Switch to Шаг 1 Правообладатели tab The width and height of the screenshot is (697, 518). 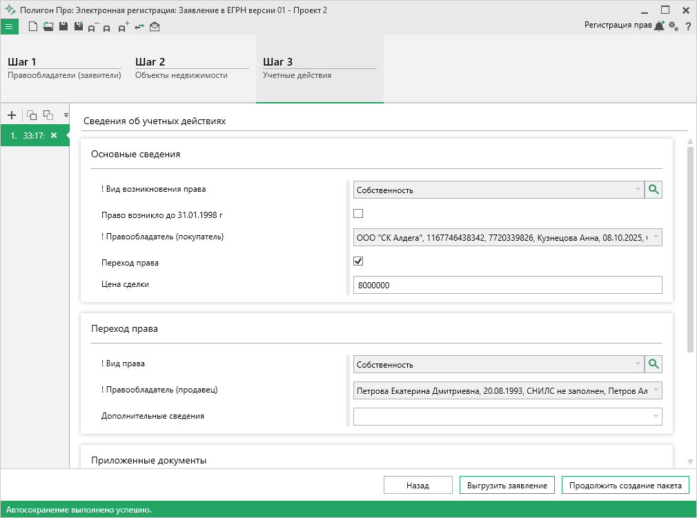(64, 68)
